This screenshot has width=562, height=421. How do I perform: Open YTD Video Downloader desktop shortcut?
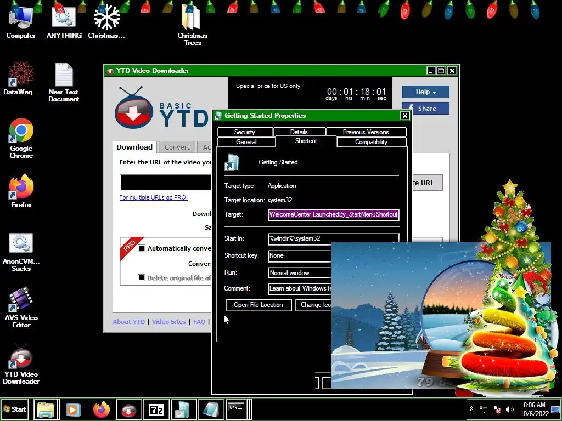(x=21, y=365)
